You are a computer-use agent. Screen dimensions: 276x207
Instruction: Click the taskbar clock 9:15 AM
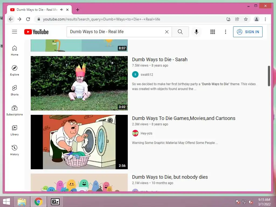point(264,202)
